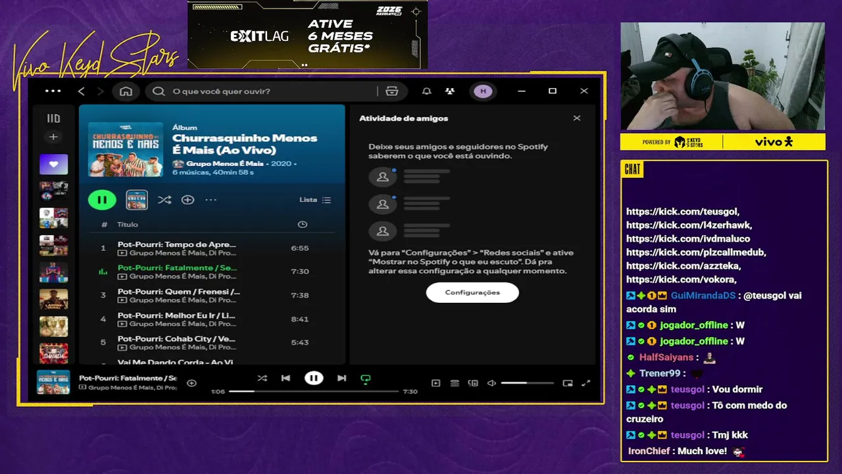Toggle the green repeat button
This screenshot has height=474, width=842.
tap(366, 379)
